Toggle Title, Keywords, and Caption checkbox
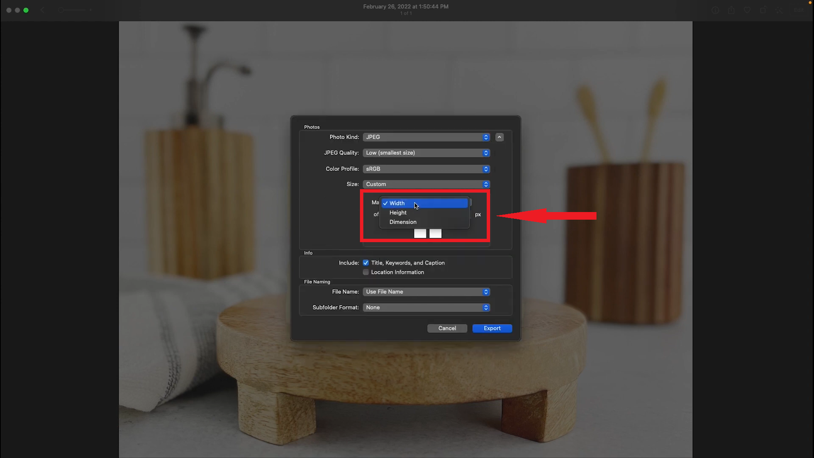Screen dimensions: 814x458 click(366, 263)
